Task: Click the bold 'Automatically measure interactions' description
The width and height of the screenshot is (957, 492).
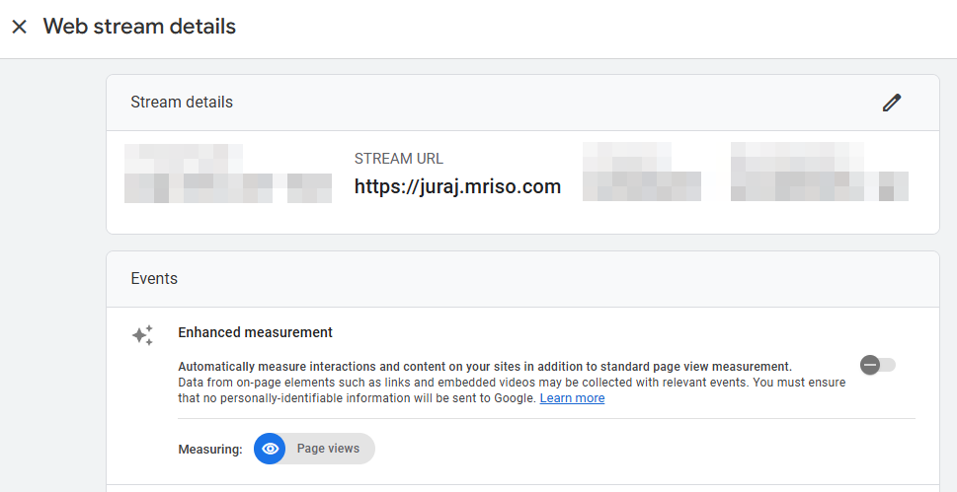Action: coord(484,365)
